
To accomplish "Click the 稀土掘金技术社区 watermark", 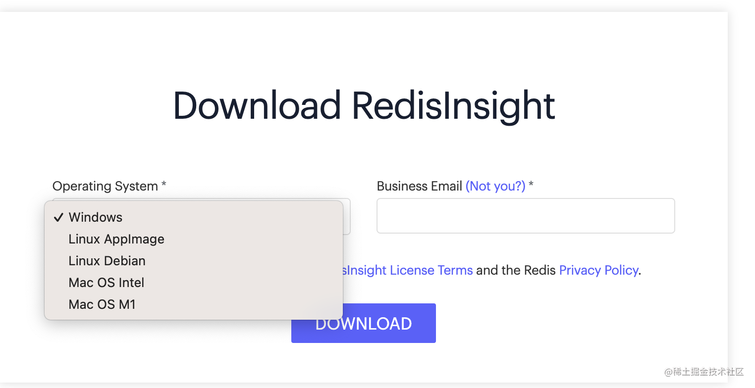I will (708, 371).
